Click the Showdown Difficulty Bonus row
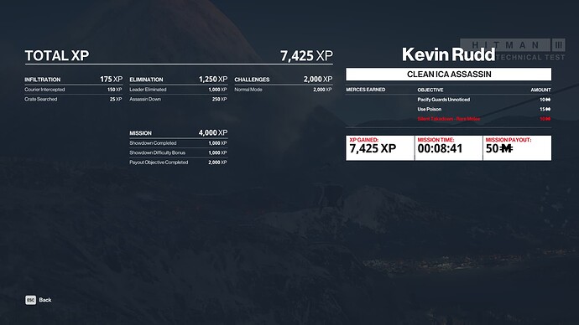 click(179, 152)
